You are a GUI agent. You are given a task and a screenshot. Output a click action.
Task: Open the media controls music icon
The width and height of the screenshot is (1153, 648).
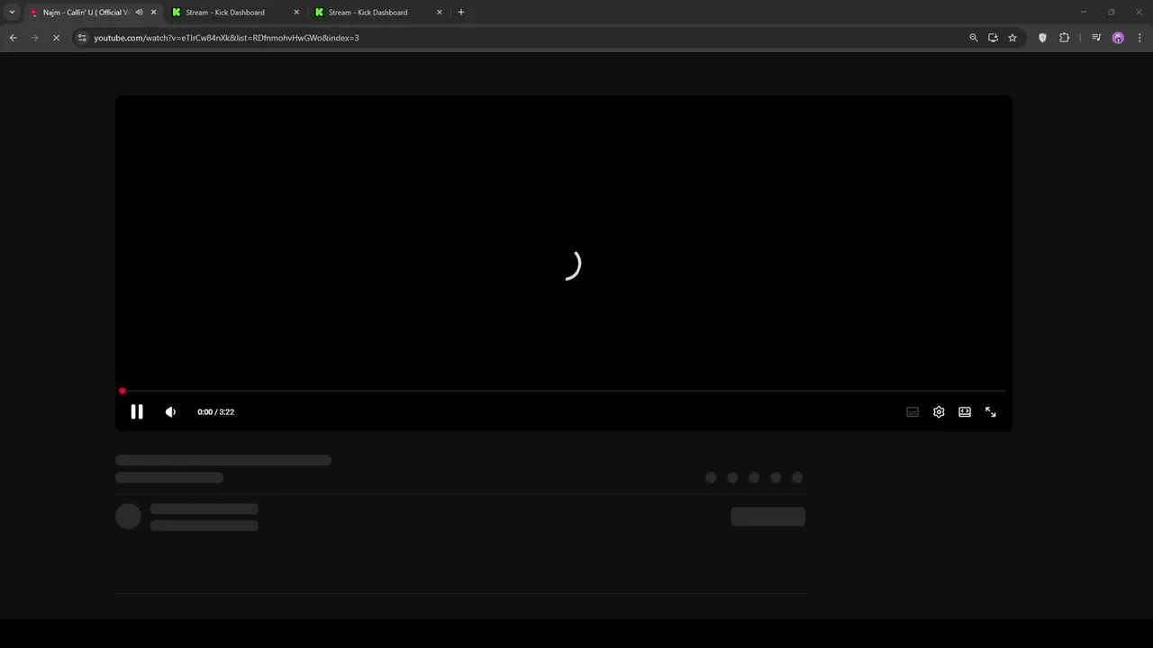click(1096, 38)
